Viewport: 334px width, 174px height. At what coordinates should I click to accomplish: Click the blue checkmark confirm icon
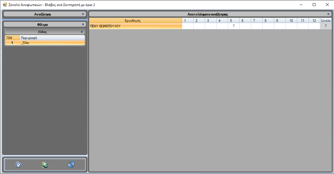tap(18, 165)
